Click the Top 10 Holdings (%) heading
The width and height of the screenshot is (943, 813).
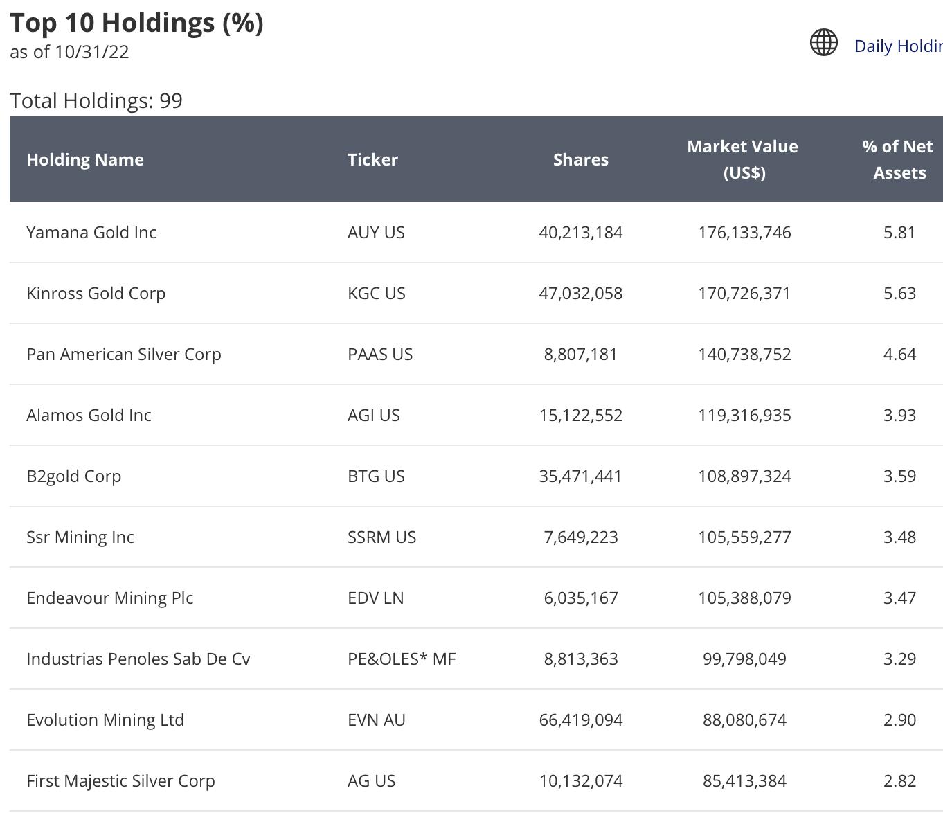137,23
